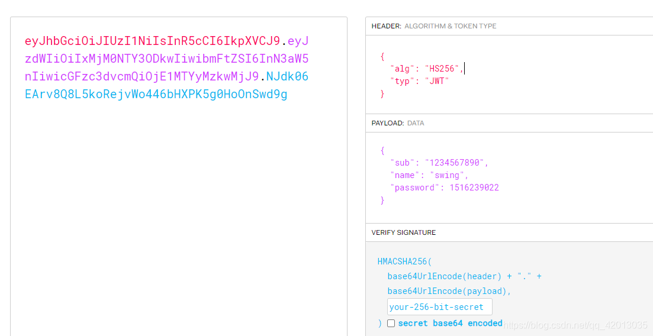Click the purple token line zdWIiOiIxMjM0NTY3ODkw
Image resolution: width=653 pixels, height=336 pixels.
(166, 59)
